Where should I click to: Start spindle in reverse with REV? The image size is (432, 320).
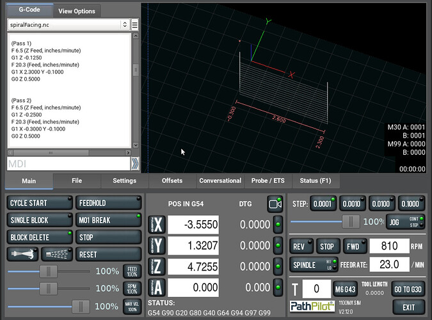tap(301, 246)
